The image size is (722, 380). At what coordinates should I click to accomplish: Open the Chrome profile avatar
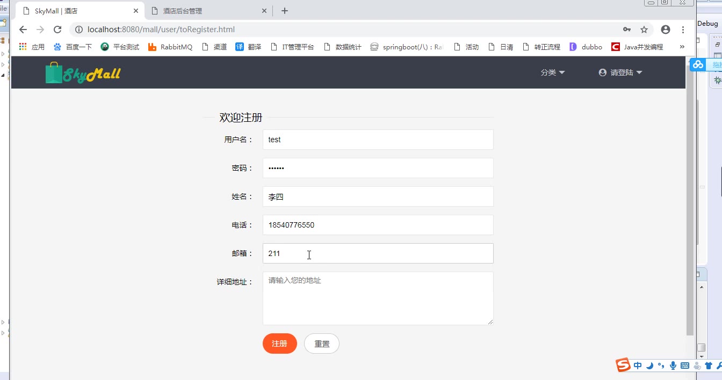[666, 30]
